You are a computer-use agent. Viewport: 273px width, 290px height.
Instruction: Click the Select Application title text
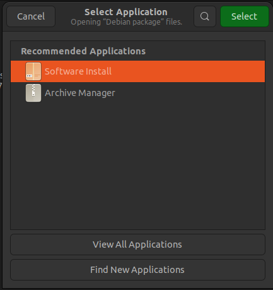pyautogui.click(x=126, y=12)
